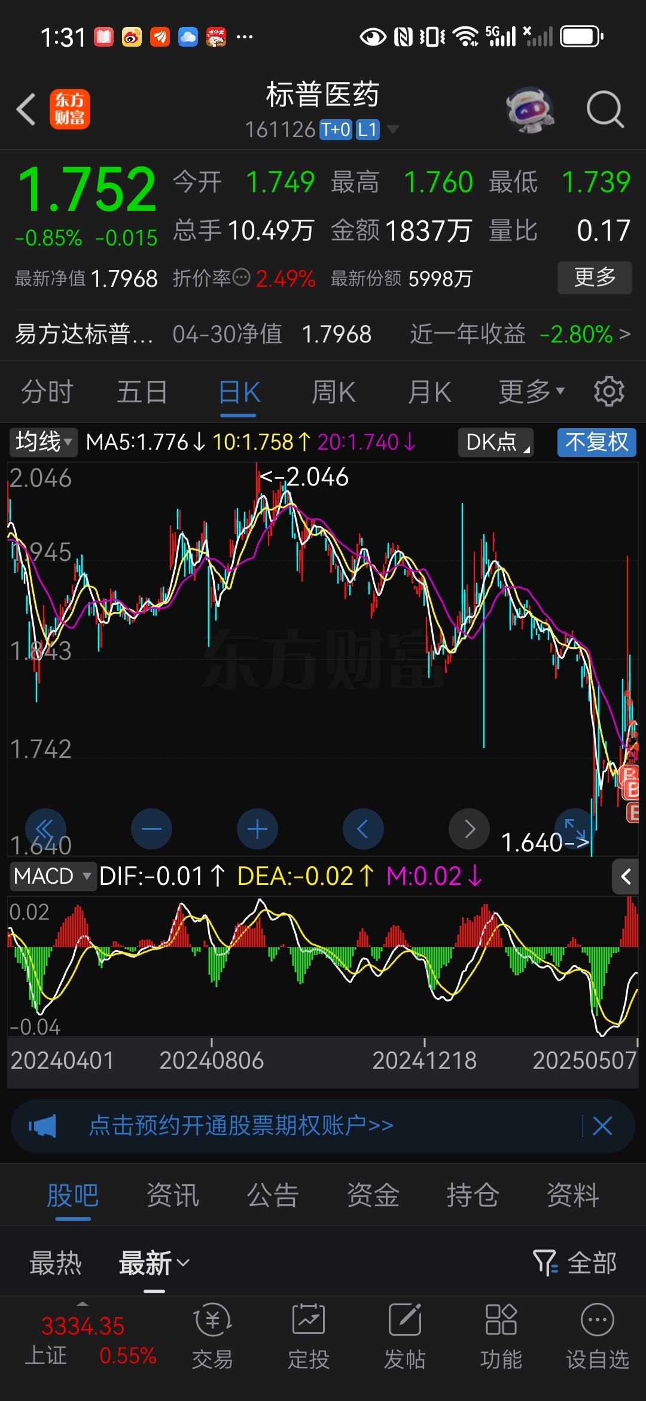Image resolution: width=646 pixels, height=1401 pixels.
Task: Expand the 上证 index ticker arrow
Action: tap(83, 1304)
